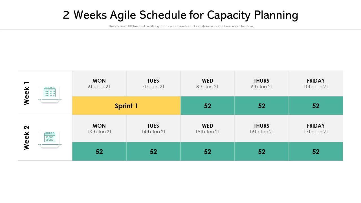Click the Week 1 calendar icon
The height and width of the screenshot is (203, 361).
pos(50,92)
